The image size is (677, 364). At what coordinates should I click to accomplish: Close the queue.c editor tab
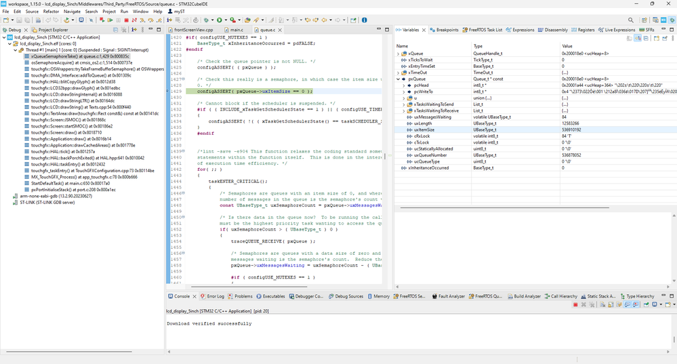pos(279,30)
